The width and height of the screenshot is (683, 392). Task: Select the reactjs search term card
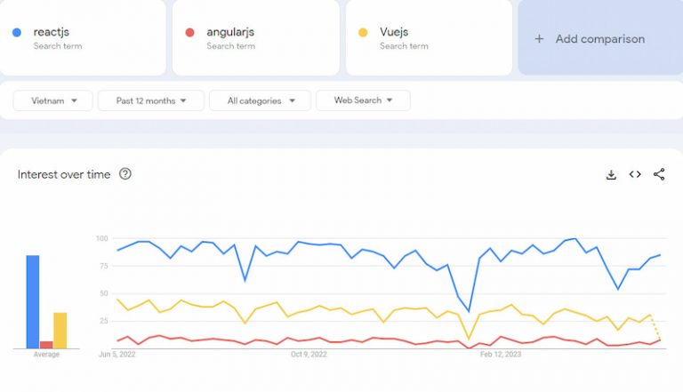[x=83, y=38]
